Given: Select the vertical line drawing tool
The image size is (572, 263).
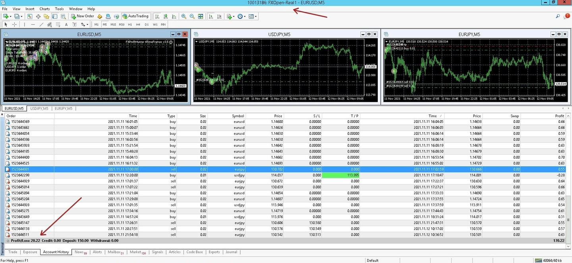Looking at the screenshot, I should click(24, 25).
